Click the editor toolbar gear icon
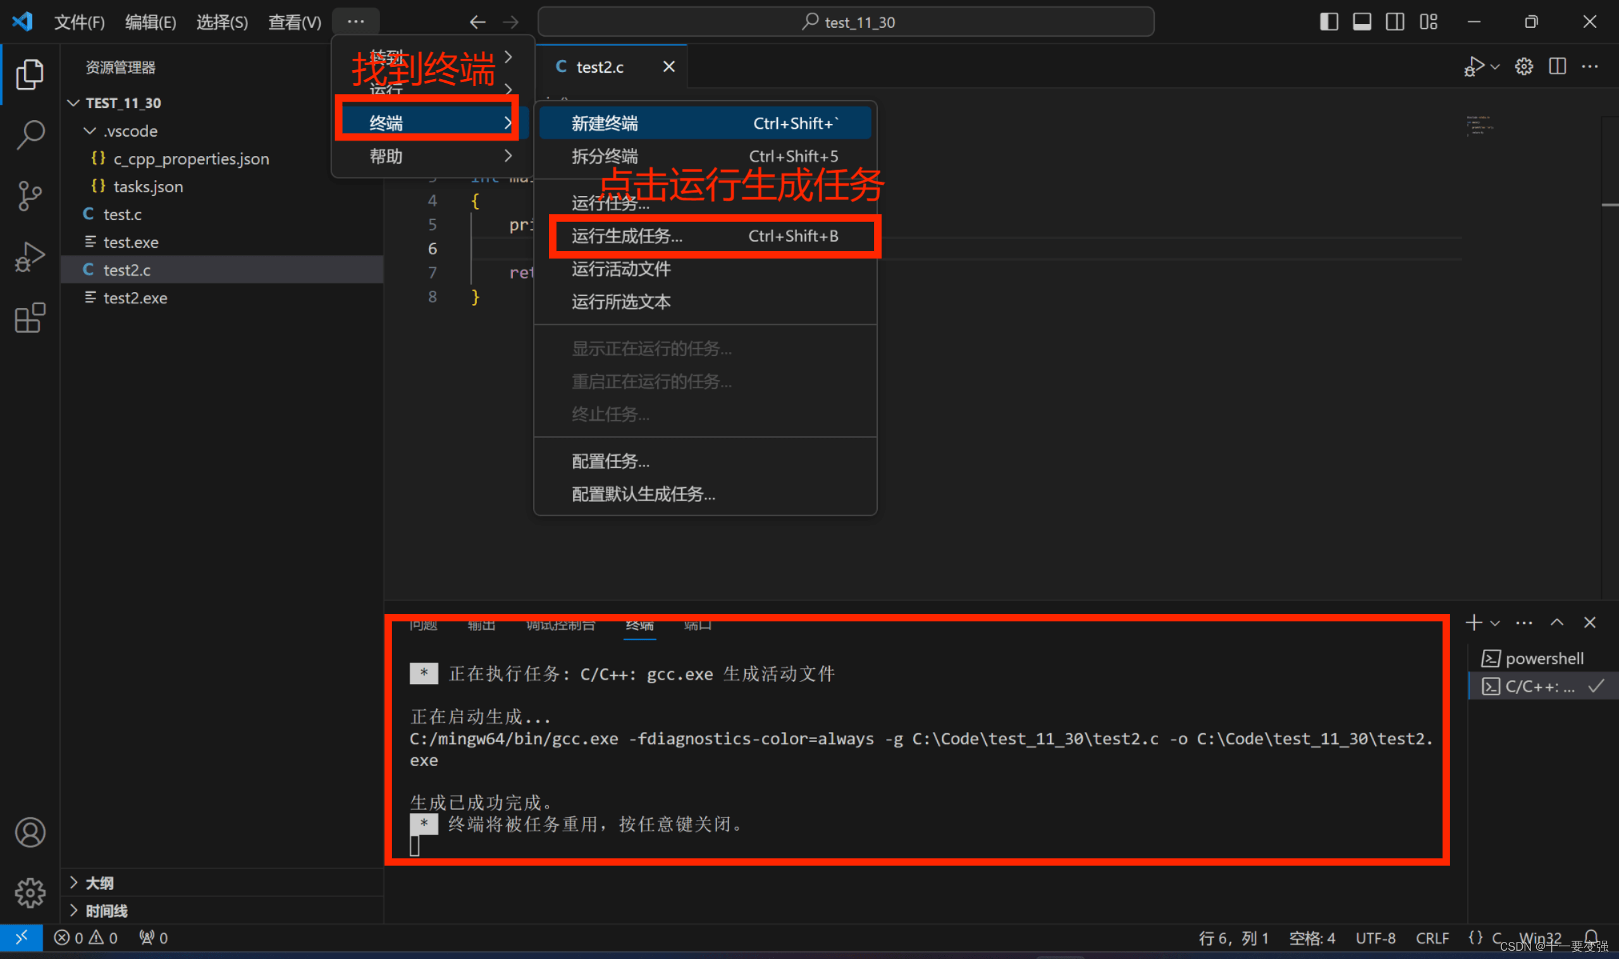This screenshot has height=959, width=1619. pos(1524,66)
